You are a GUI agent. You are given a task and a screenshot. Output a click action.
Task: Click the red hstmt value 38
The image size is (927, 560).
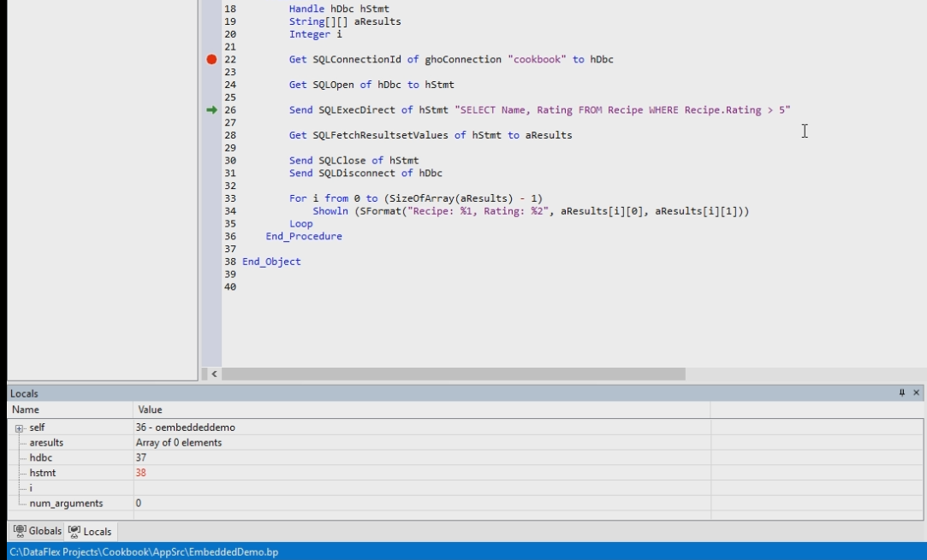tap(141, 473)
